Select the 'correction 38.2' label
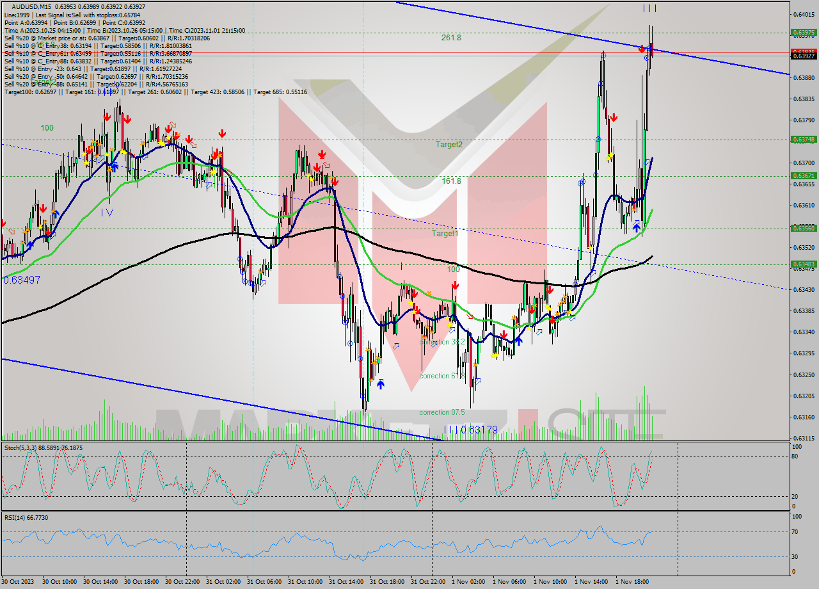This screenshot has width=819, height=589. 441,343
